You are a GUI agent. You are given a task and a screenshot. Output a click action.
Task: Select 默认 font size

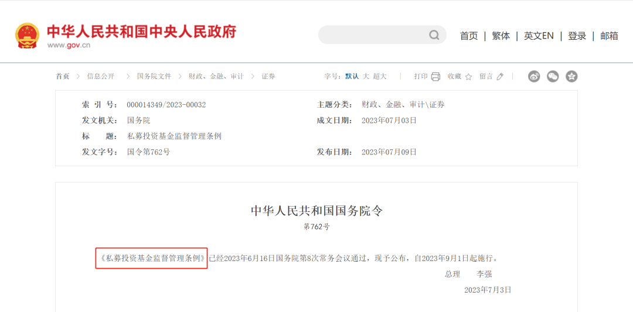tap(352, 76)
